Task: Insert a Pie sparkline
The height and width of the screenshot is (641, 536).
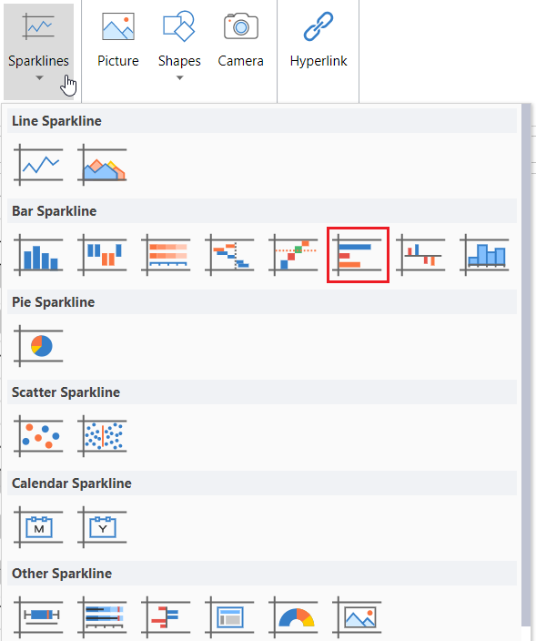Action: (38, 346)
